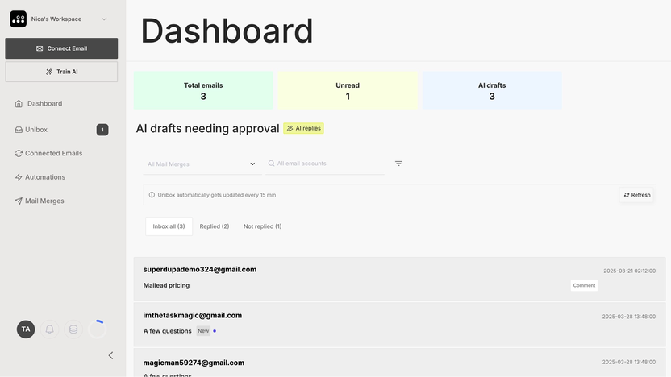Click the Unread stat card
This screenshot has width=671, height=377.
point(348,90)
